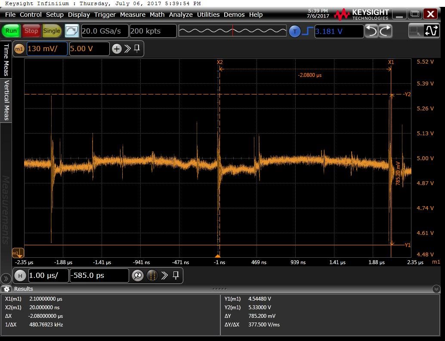Click the 200 kpts memory depth field
Screen dimensions: 445x341
[x=153, y=31]
